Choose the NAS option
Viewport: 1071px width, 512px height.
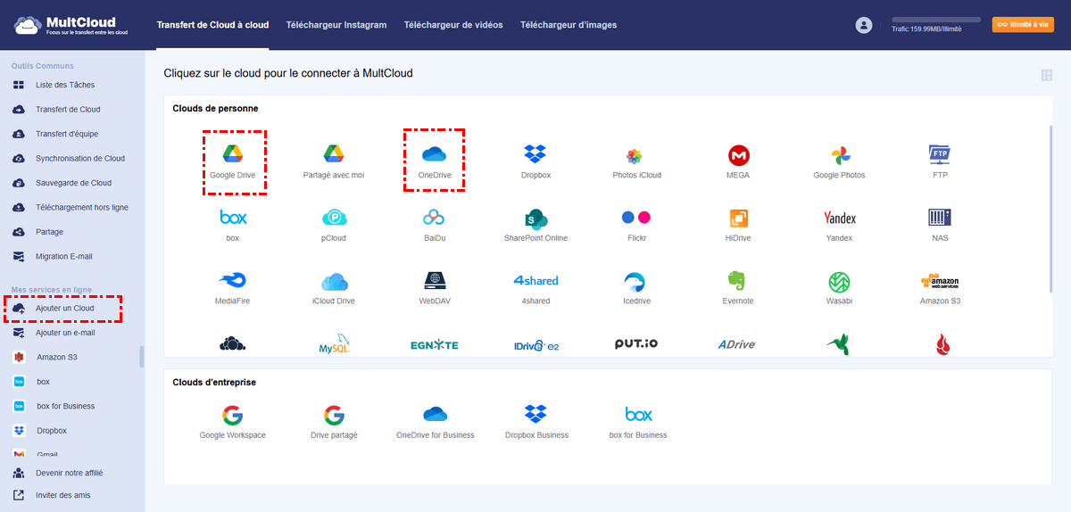point(940,225)
